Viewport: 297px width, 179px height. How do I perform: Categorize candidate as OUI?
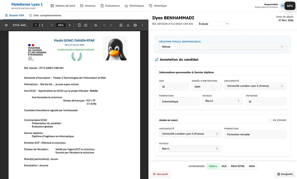(x=224, y=166)
